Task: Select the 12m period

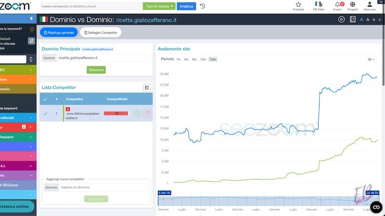Action: (x=203, y=59)
